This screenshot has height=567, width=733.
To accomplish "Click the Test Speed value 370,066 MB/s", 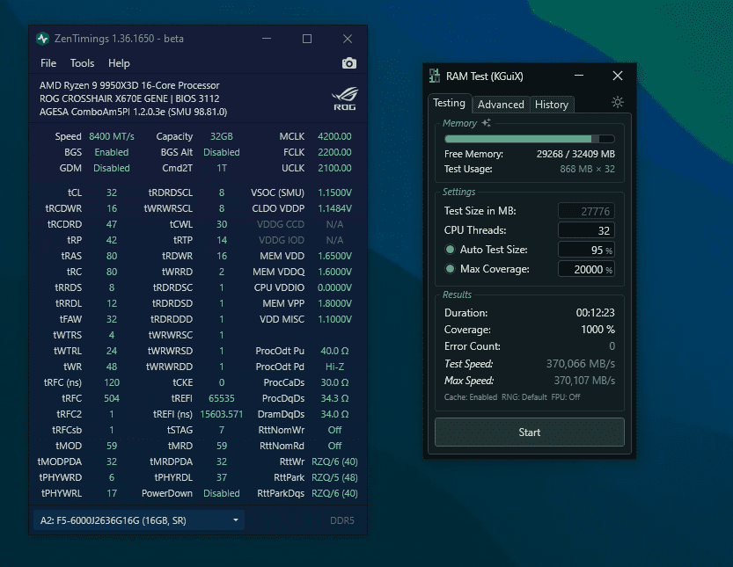I will pyautogui.click(x=581, y=364).
